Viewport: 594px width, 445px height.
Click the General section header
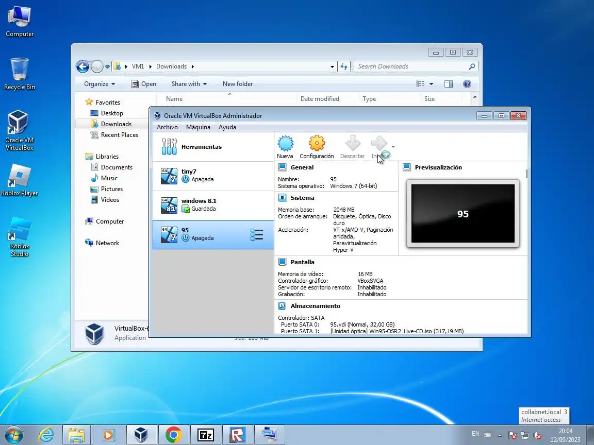tap(302, 167)
